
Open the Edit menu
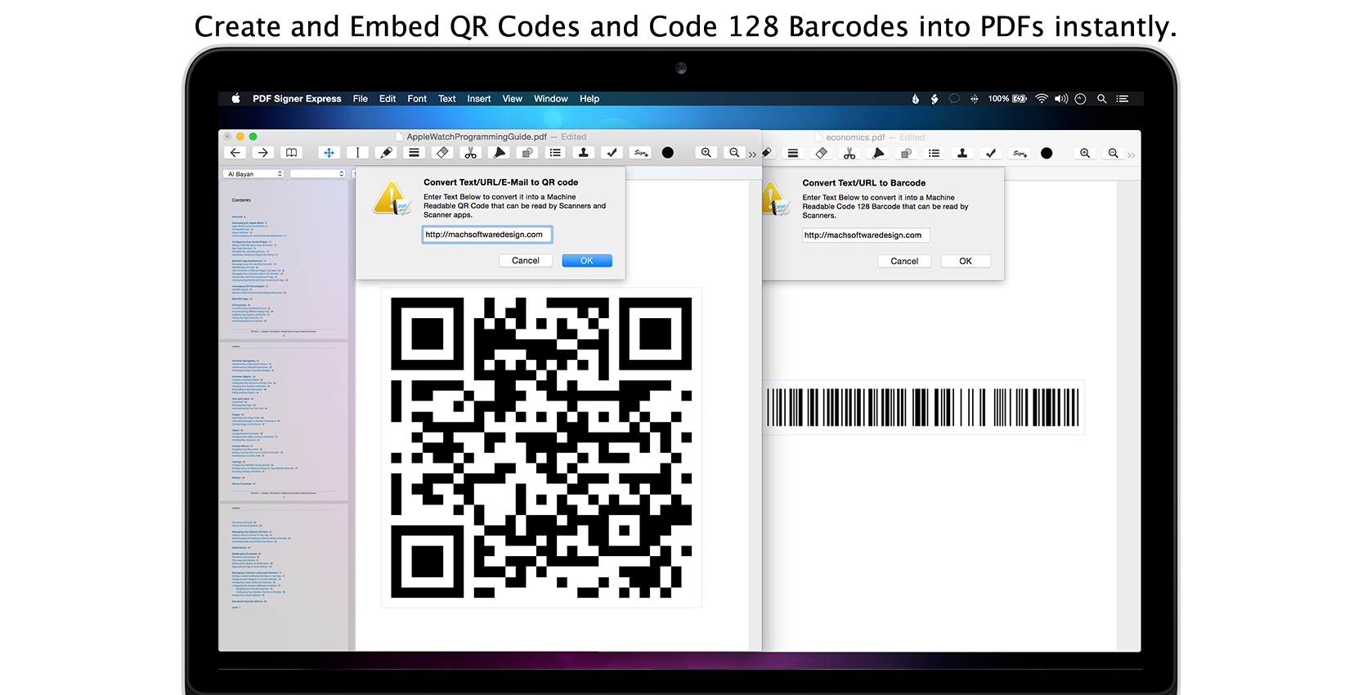click(x=388, y=99)
